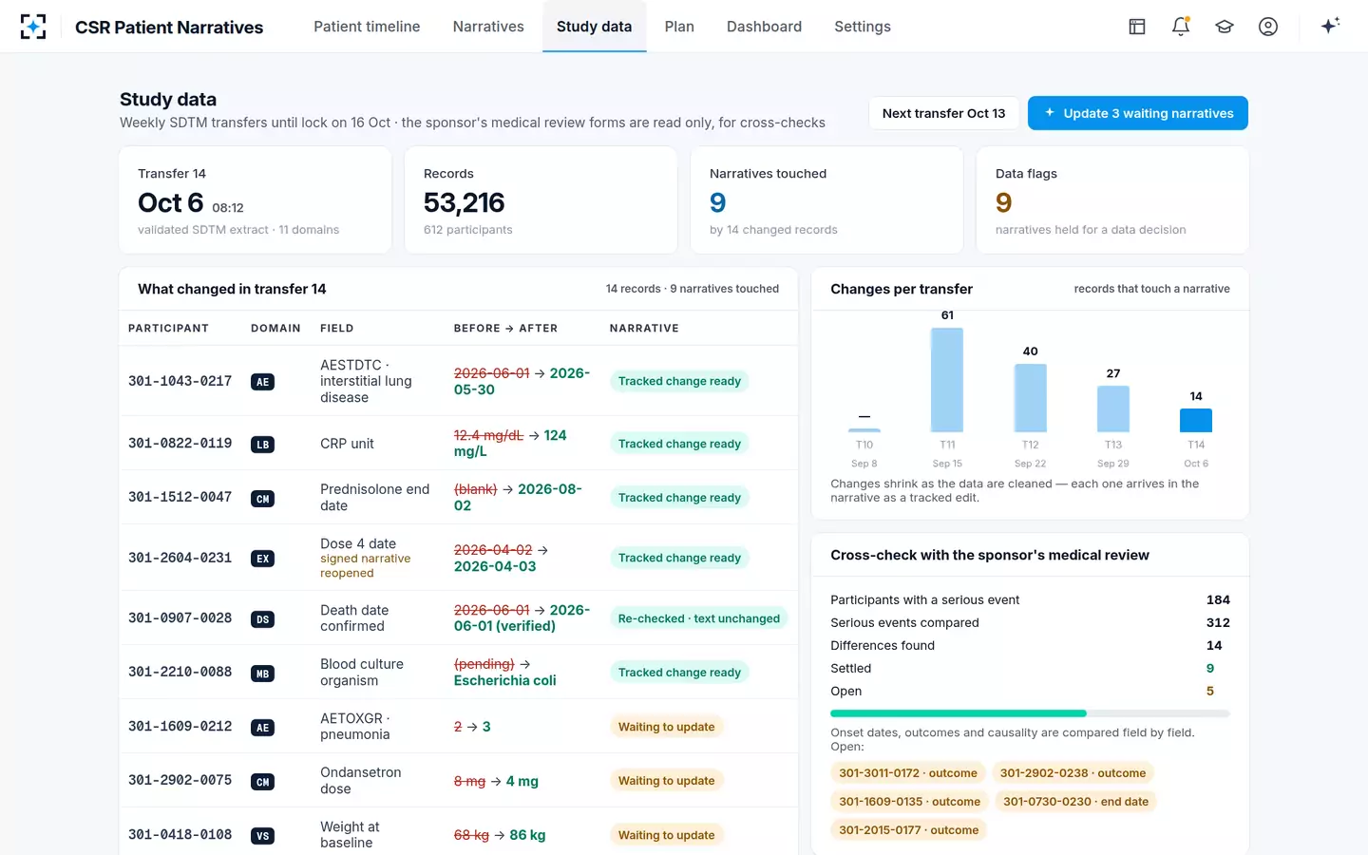The width and height of the screenshot is (1368, 855).
Task: Click Settled count value 9
Action: (1210, 669)
